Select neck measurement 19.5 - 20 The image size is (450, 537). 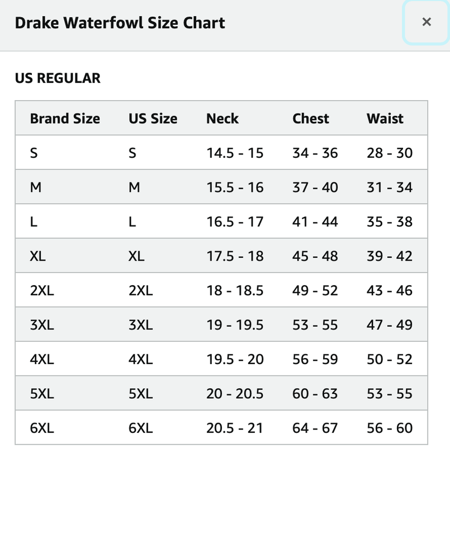pyautogui.click(x=235, y=359)
